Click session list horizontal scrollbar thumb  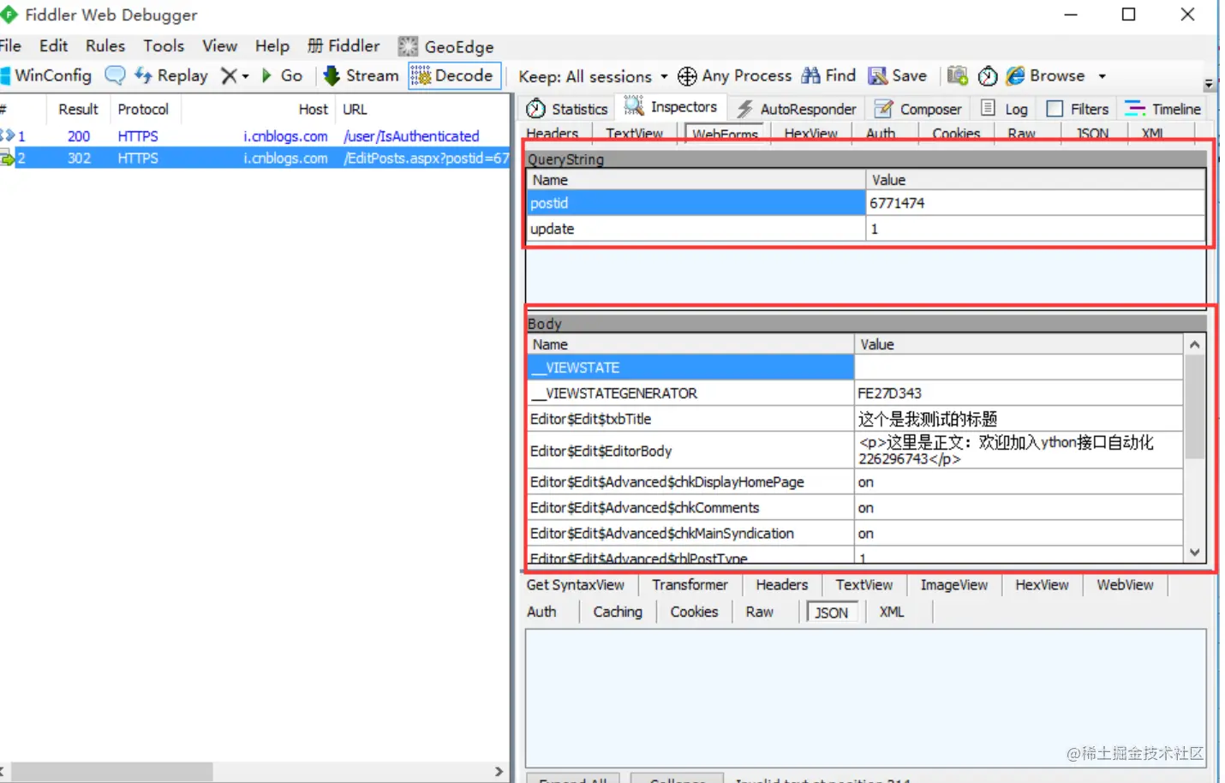(111, 771)
